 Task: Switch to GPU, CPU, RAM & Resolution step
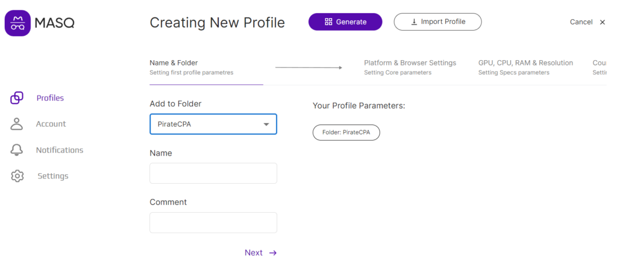(525, 67)
